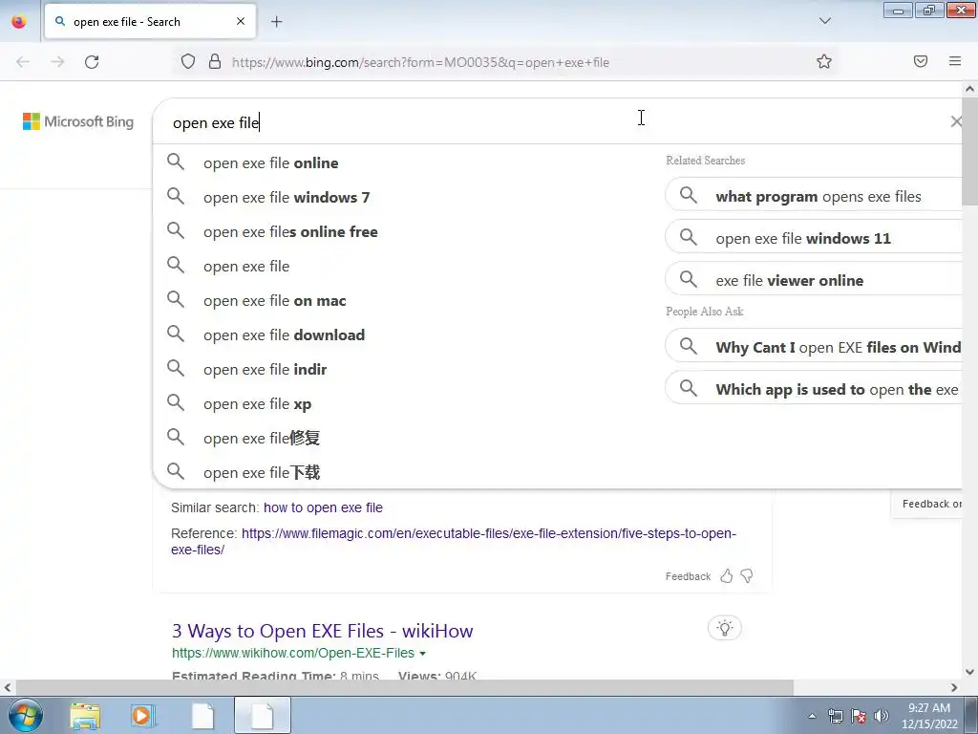Screen dimensions: 978x734
Task: Open a new tab with plus button
Action: pyautogui.click(x=276, y=22)
